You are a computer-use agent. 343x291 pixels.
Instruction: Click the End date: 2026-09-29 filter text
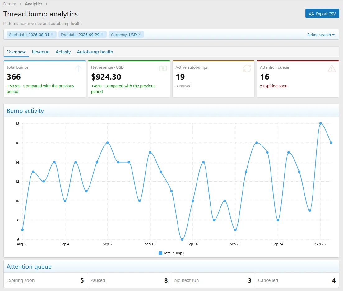pos(80,35)
